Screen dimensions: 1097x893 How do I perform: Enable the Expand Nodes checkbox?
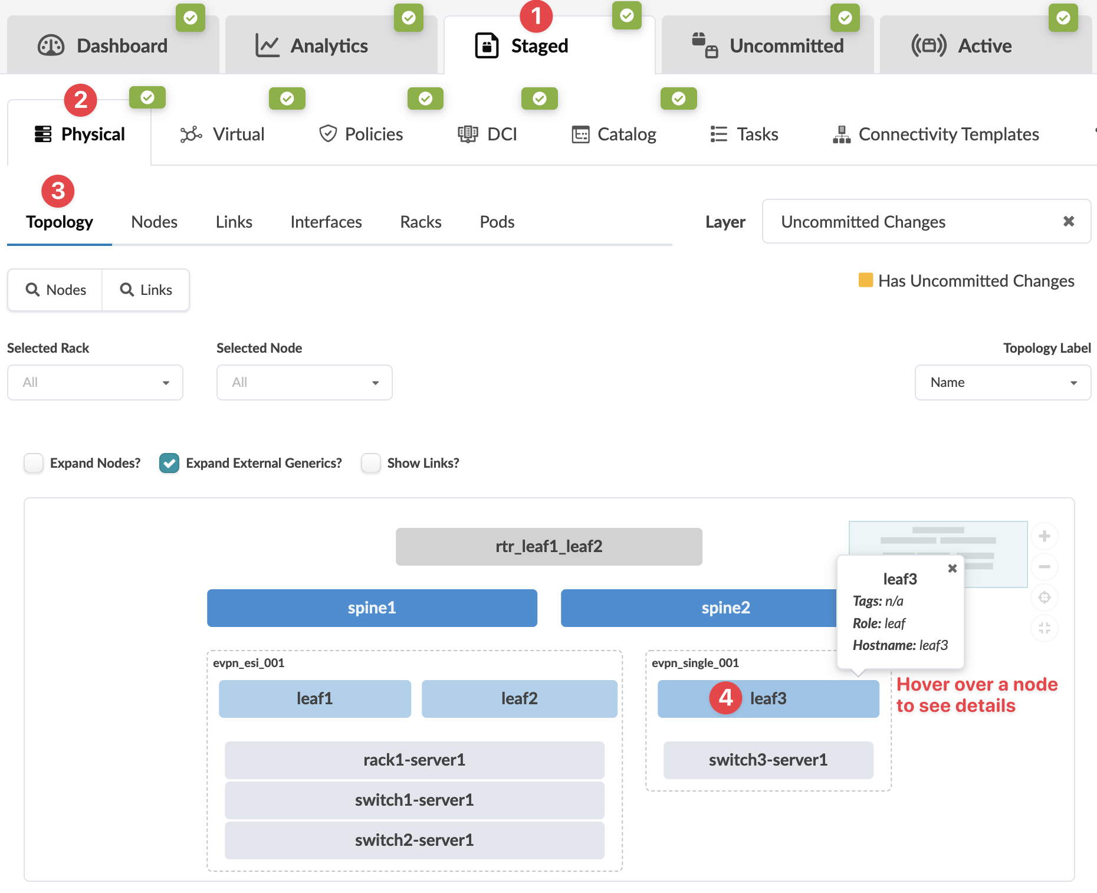pos(34,463)
